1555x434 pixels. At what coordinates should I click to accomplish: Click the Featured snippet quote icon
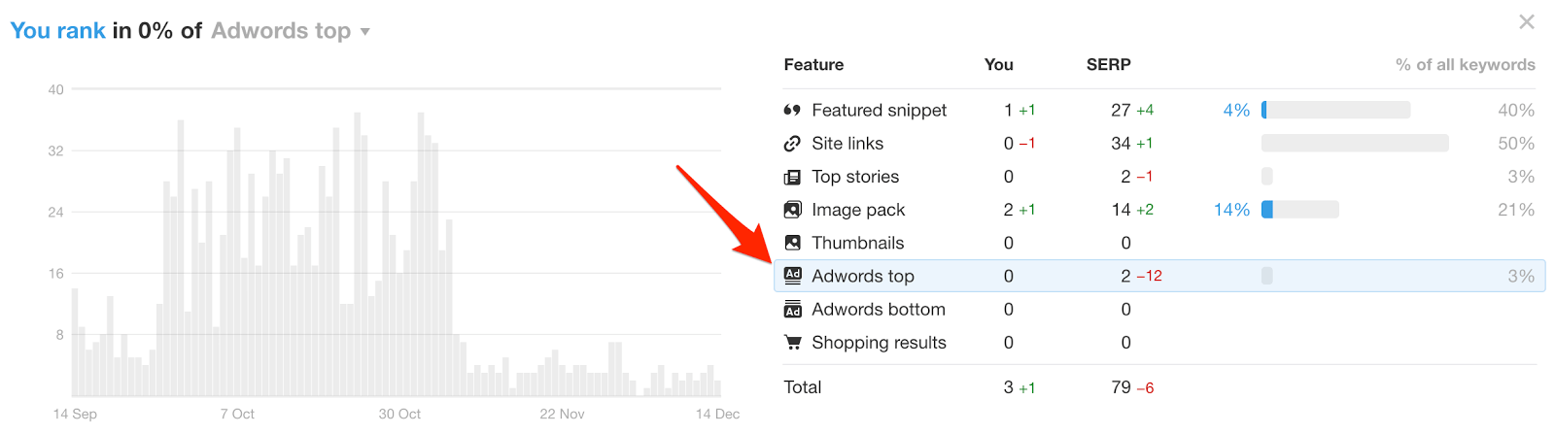coord(792,111)
